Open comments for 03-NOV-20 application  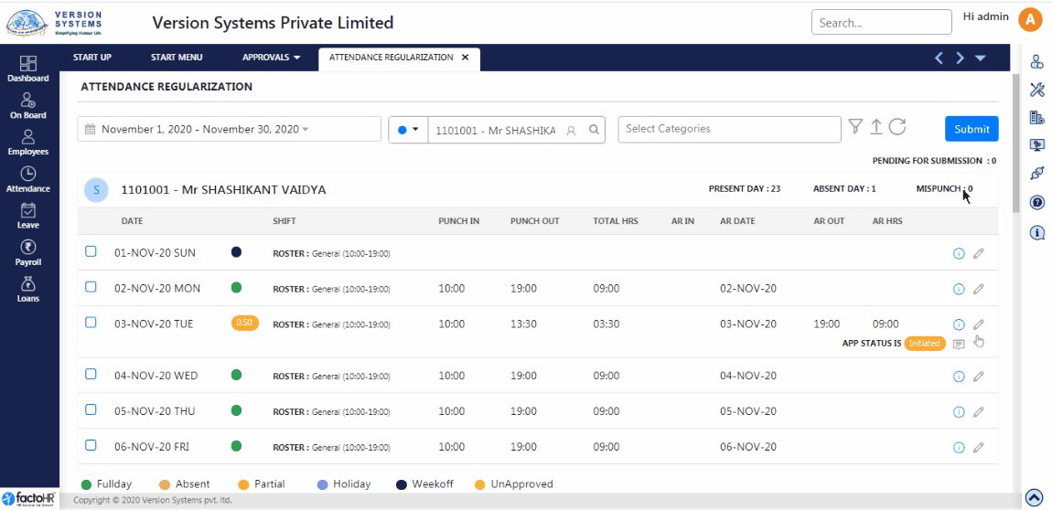pyautogui.click(x=959, y=345)
